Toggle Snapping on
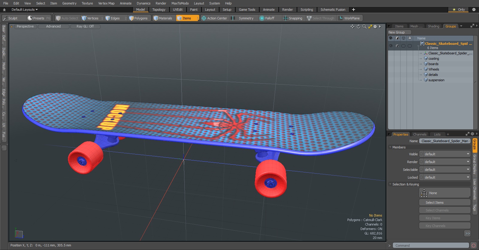 pyautogui.click(x=293, y=18)
